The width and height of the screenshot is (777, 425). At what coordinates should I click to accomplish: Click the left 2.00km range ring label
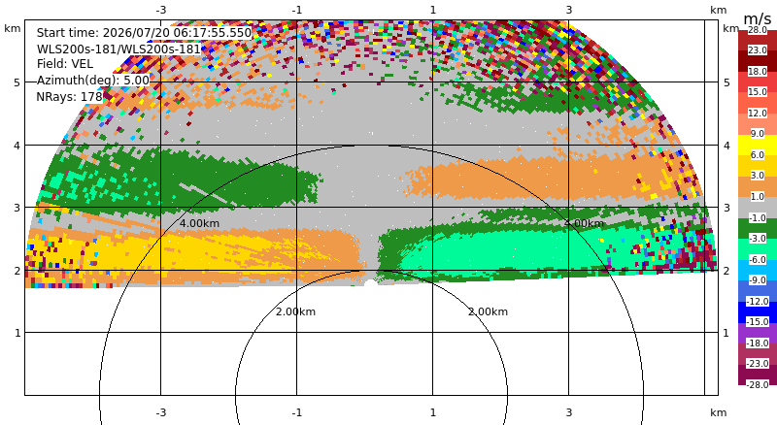tap(296, 311)
